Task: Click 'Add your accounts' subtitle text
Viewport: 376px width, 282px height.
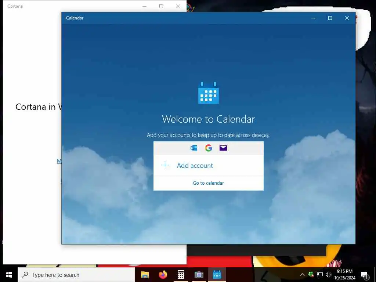Action: coord(208,135)
